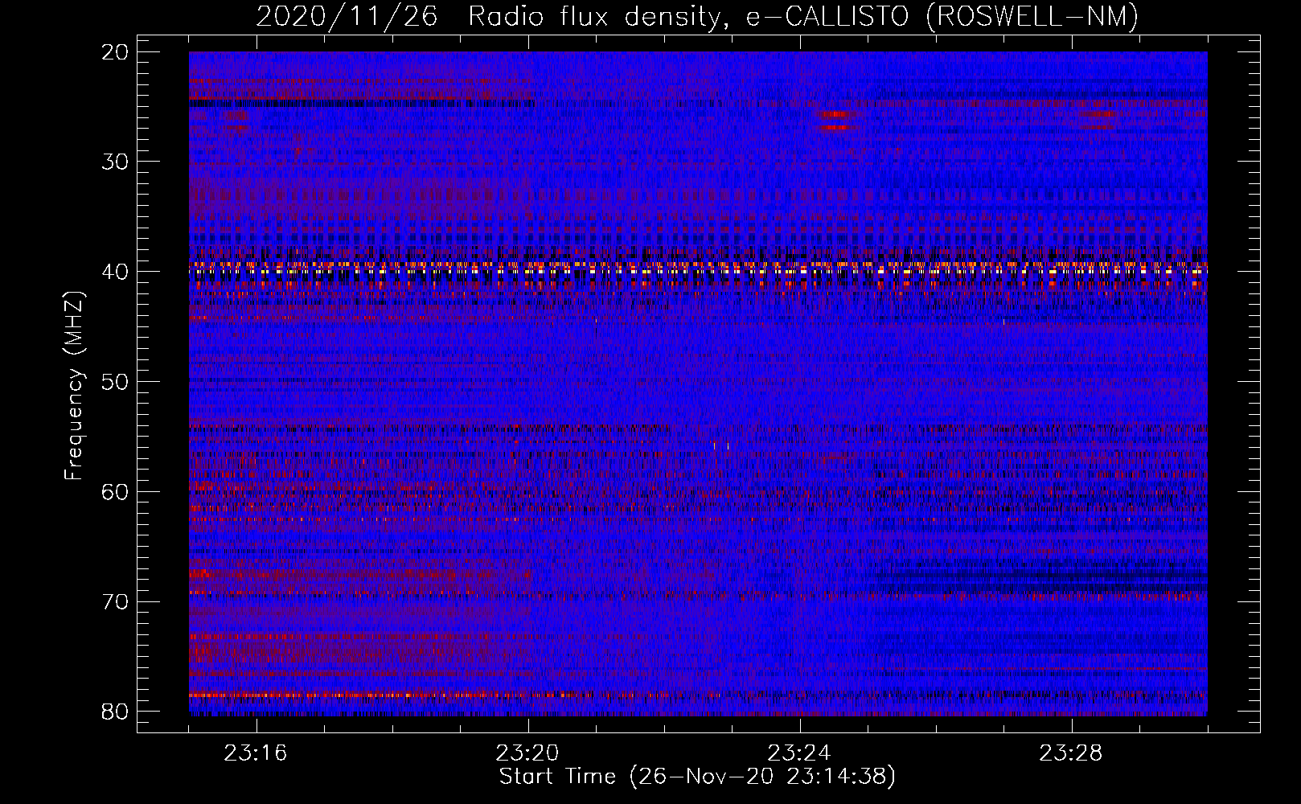This screenshot has height=804, width=1301.
Task: Select the 'Frequency (MHZ)' axis label
Action: coord(74,386)
